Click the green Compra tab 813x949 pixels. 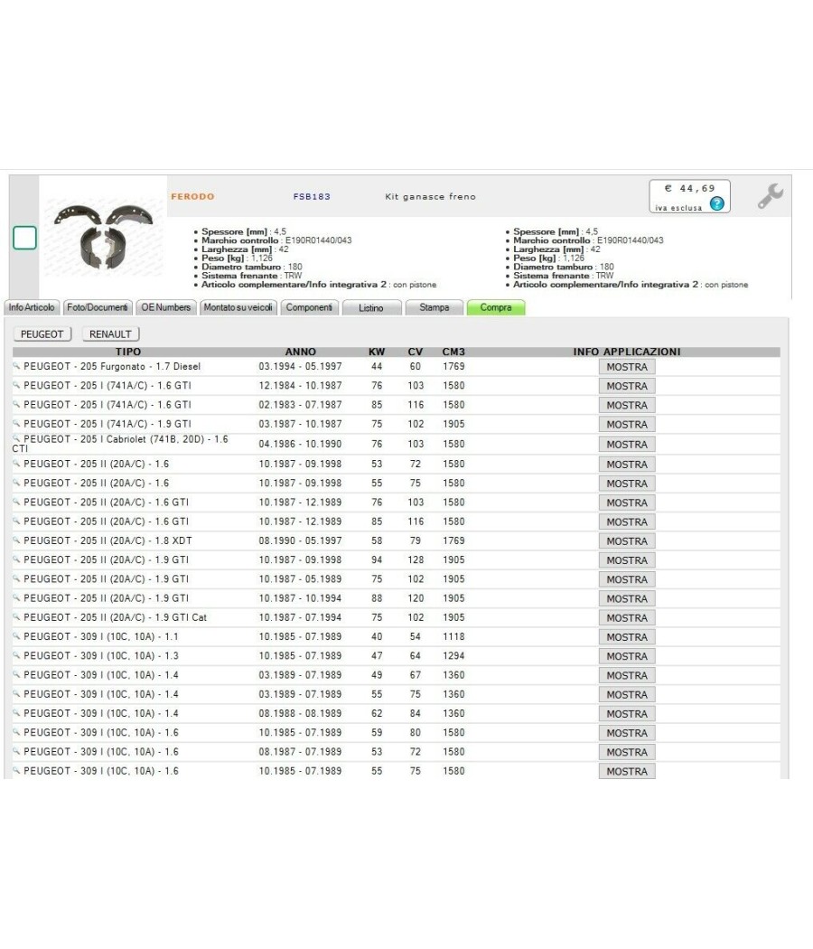tap(496, 307)
